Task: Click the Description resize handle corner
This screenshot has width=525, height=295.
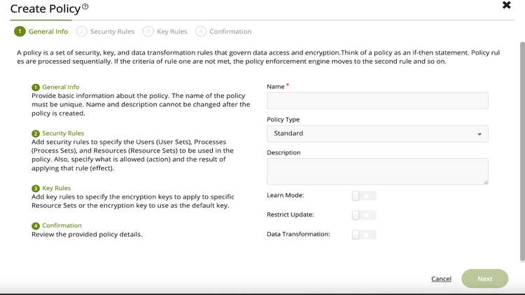Action: coord(486,182)
